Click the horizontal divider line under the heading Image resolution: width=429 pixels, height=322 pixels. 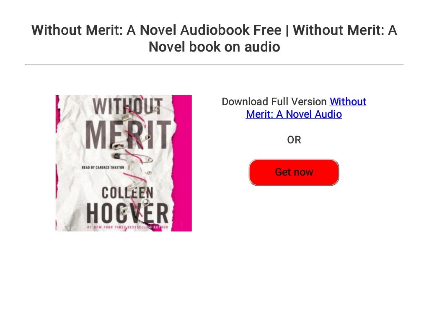point(214,64)
